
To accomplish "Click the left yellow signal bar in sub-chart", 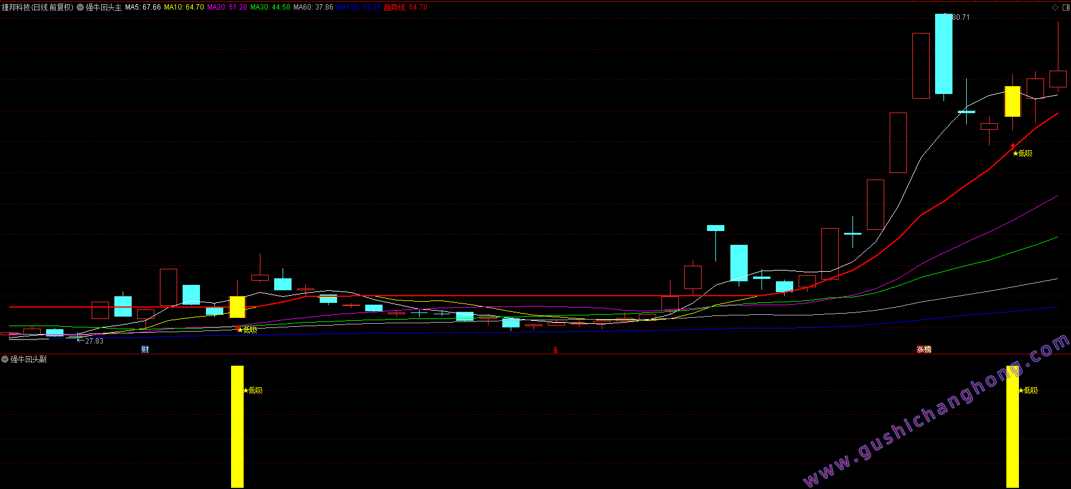I will pos(237,427).
